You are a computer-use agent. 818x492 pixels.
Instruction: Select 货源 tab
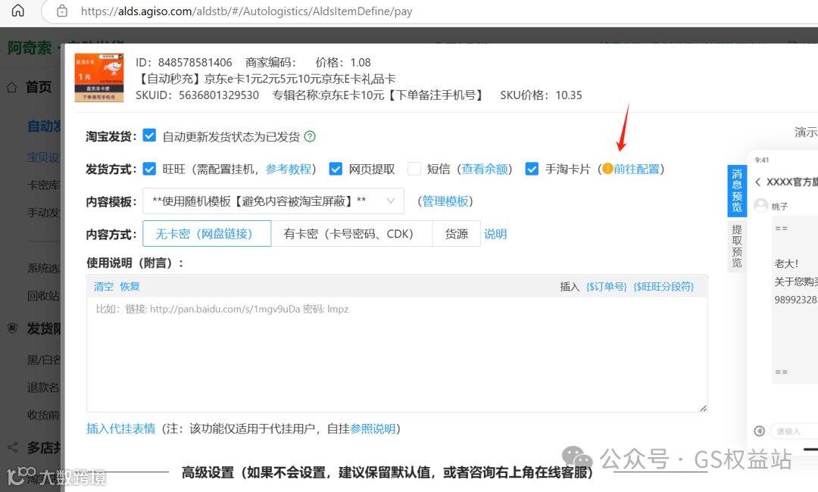tap(456, 233)
